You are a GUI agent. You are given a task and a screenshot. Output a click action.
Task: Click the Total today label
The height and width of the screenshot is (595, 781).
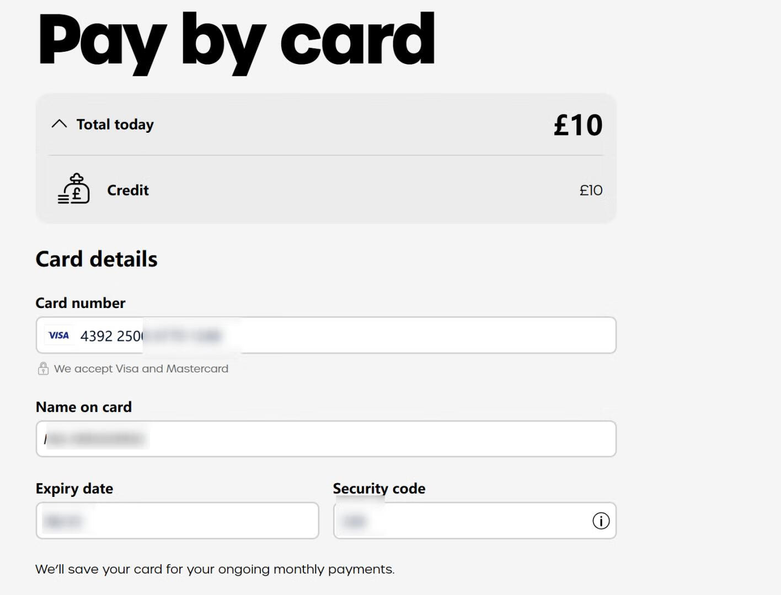tap(115, 125)
